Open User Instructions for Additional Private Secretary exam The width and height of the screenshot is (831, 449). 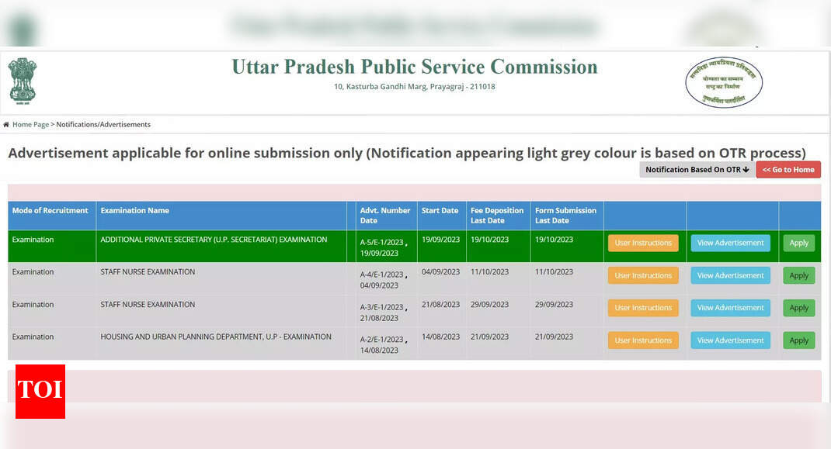642,243
